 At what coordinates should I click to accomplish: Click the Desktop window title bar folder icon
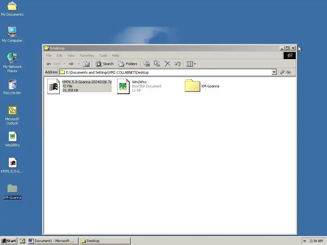tap(47, 48)
